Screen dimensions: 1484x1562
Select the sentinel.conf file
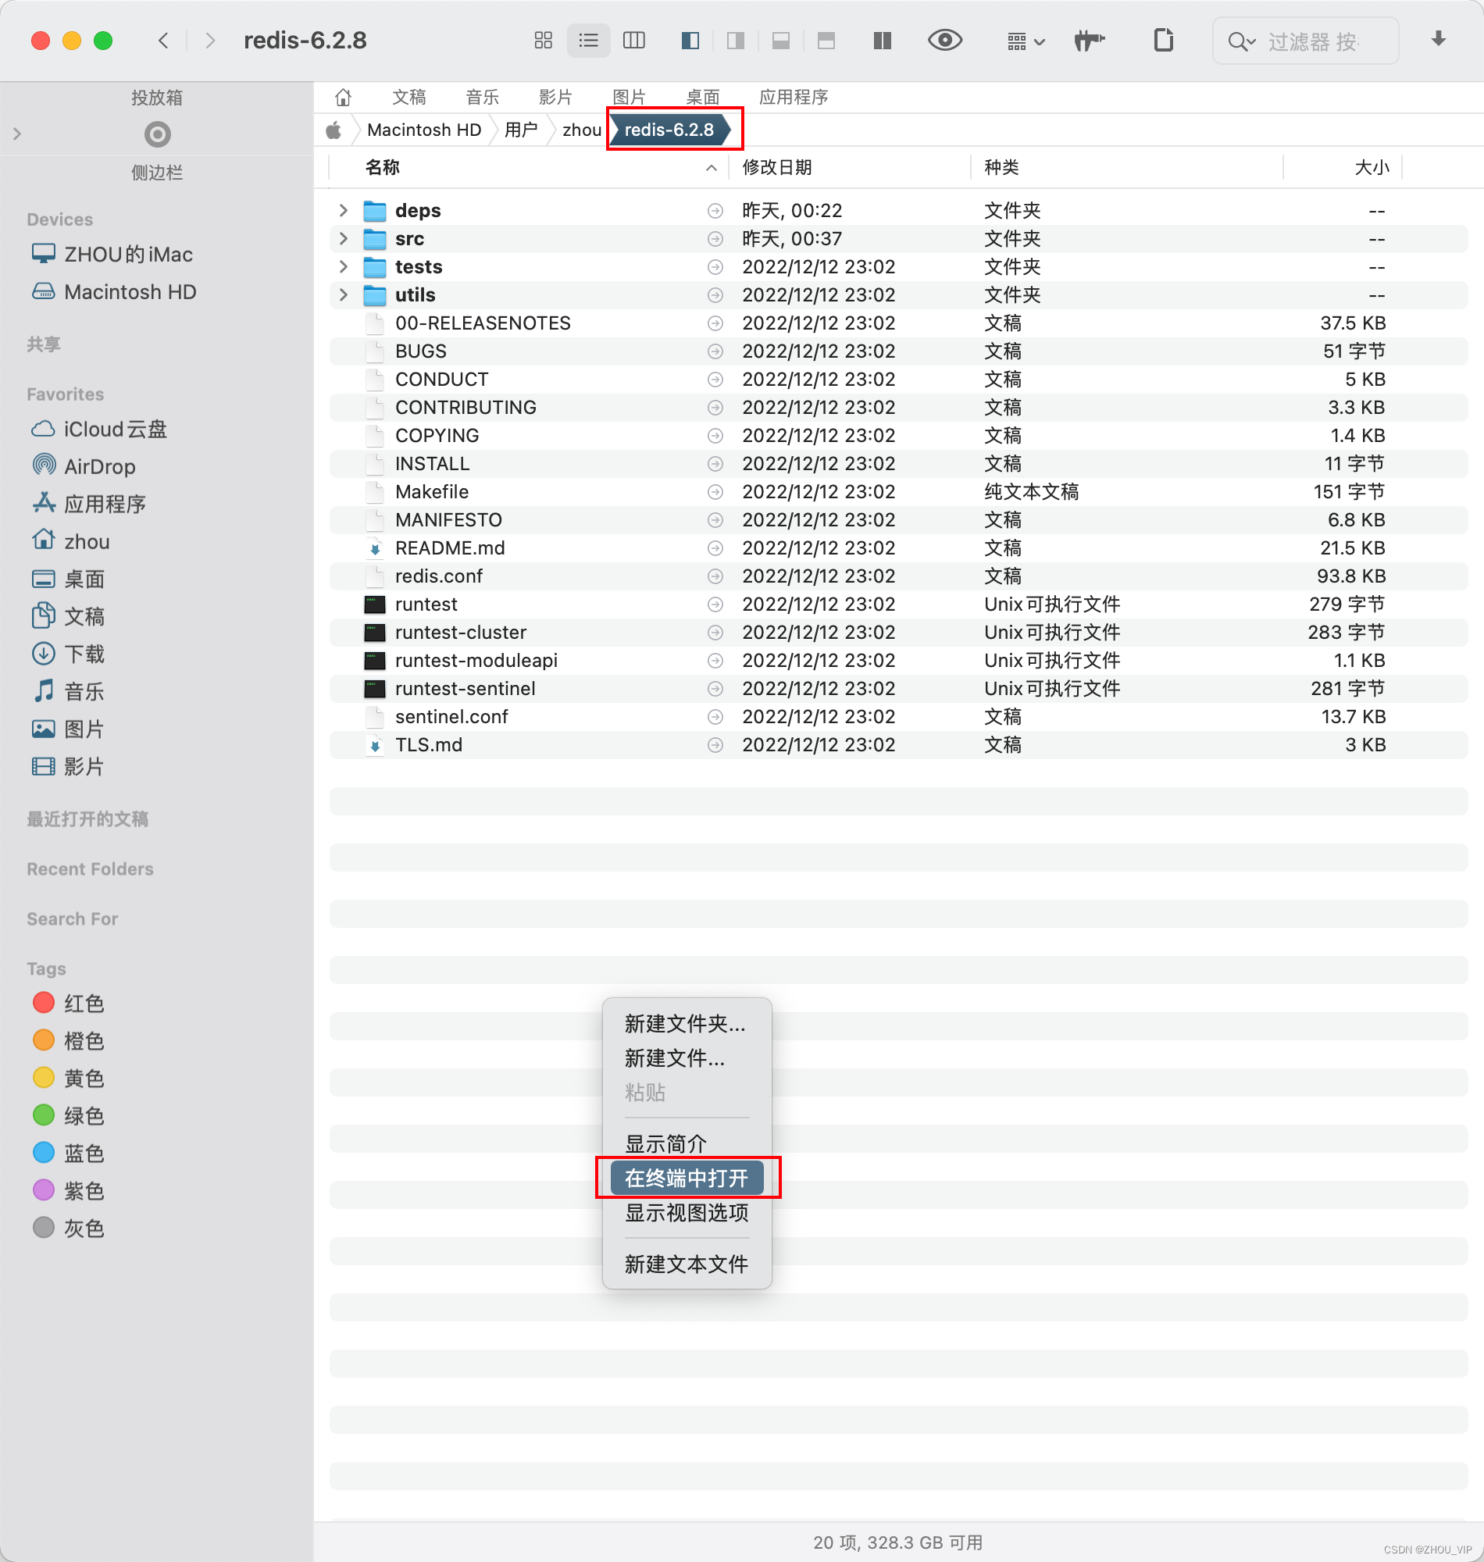click(x=451, y=717)
